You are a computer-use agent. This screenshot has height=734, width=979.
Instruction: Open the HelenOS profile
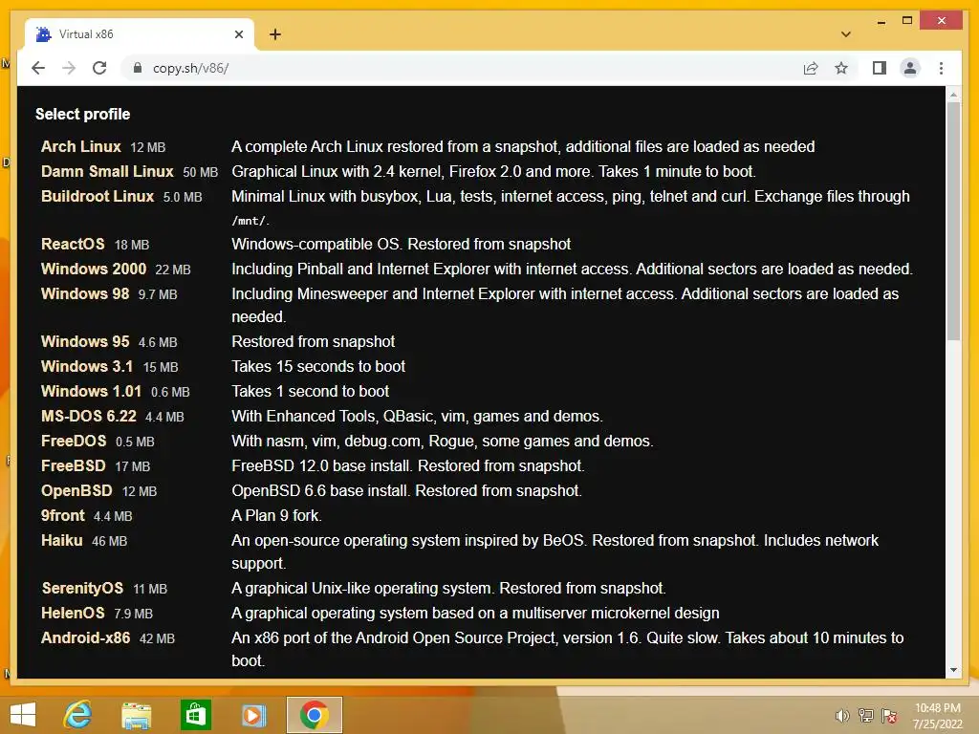tap(73, 614)
